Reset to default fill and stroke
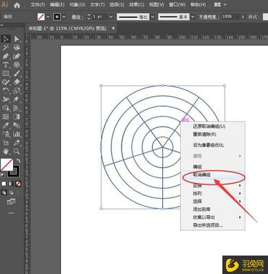The height and width of the screenshot is (274, 268). click(3, 175)
